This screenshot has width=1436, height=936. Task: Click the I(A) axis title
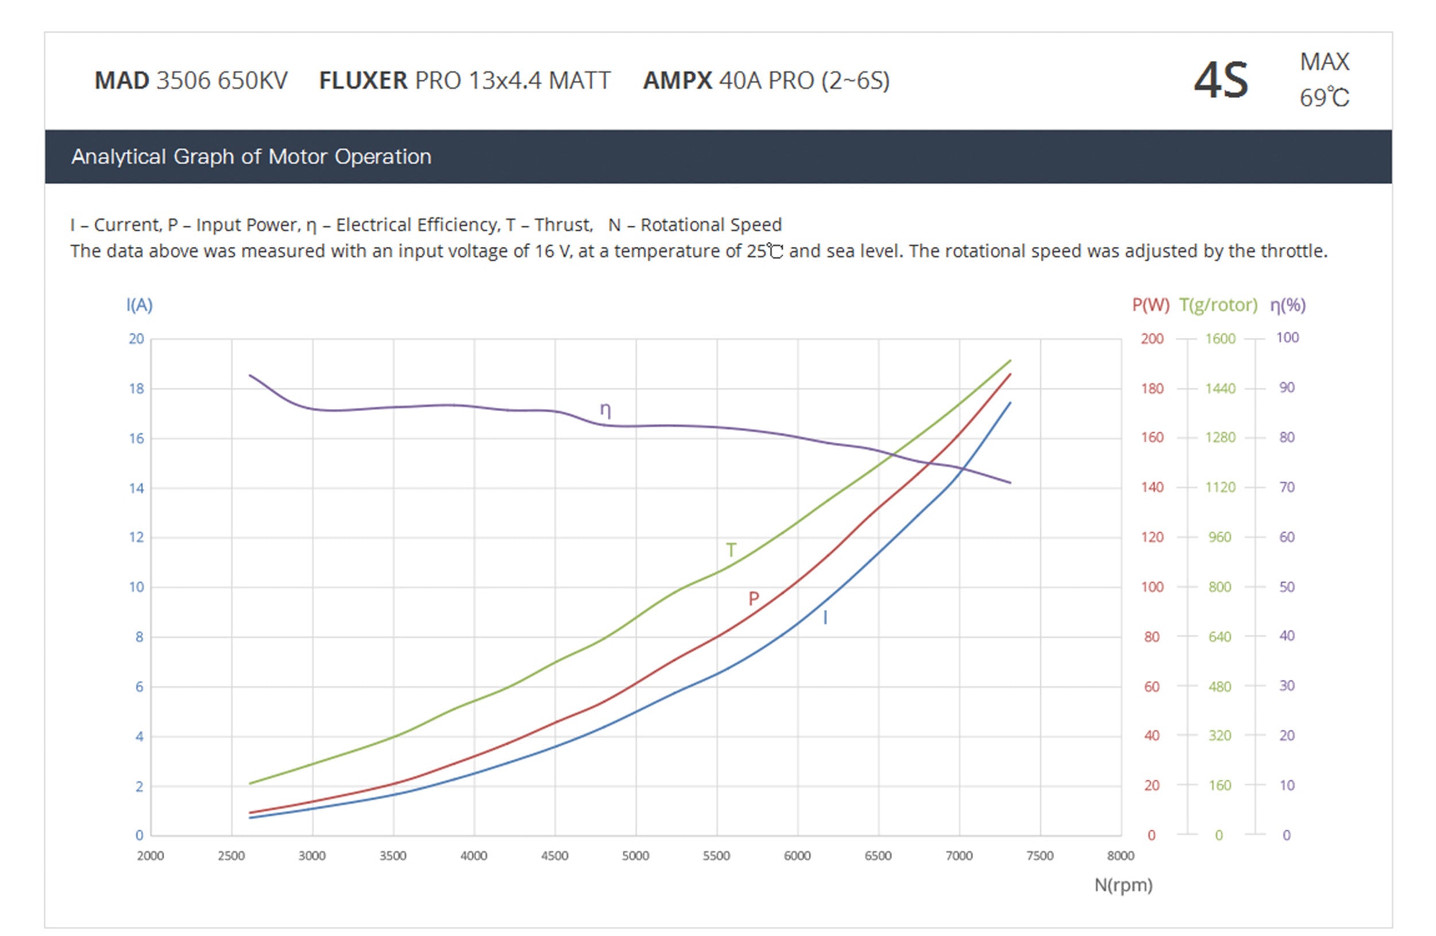140,304
